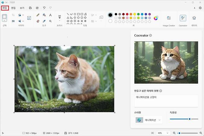The width and height of the screenshot is (204, 136).
Task: Open the 애니메이션 style dropdown
Action: click(149, 120)
